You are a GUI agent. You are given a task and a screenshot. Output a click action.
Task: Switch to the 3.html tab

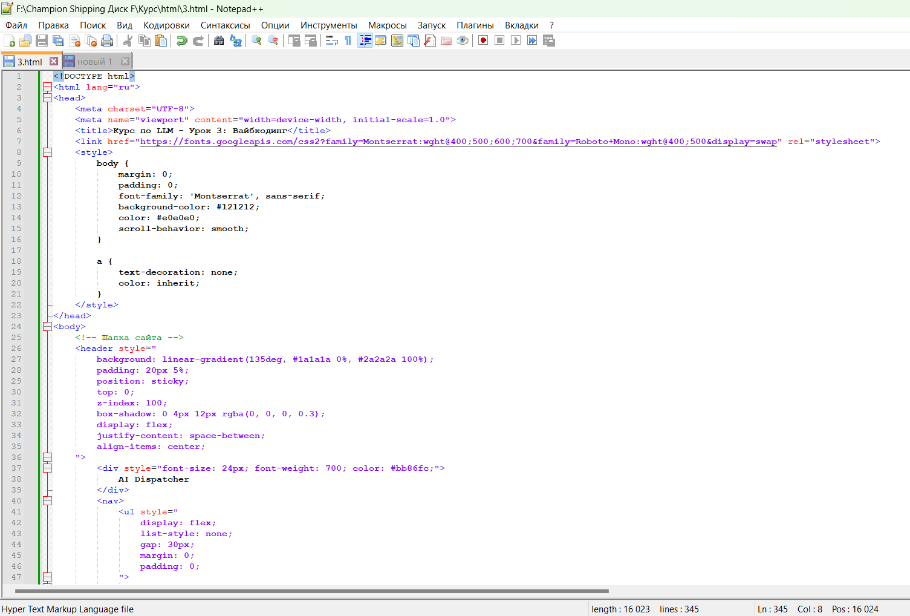tap(30, 62)
